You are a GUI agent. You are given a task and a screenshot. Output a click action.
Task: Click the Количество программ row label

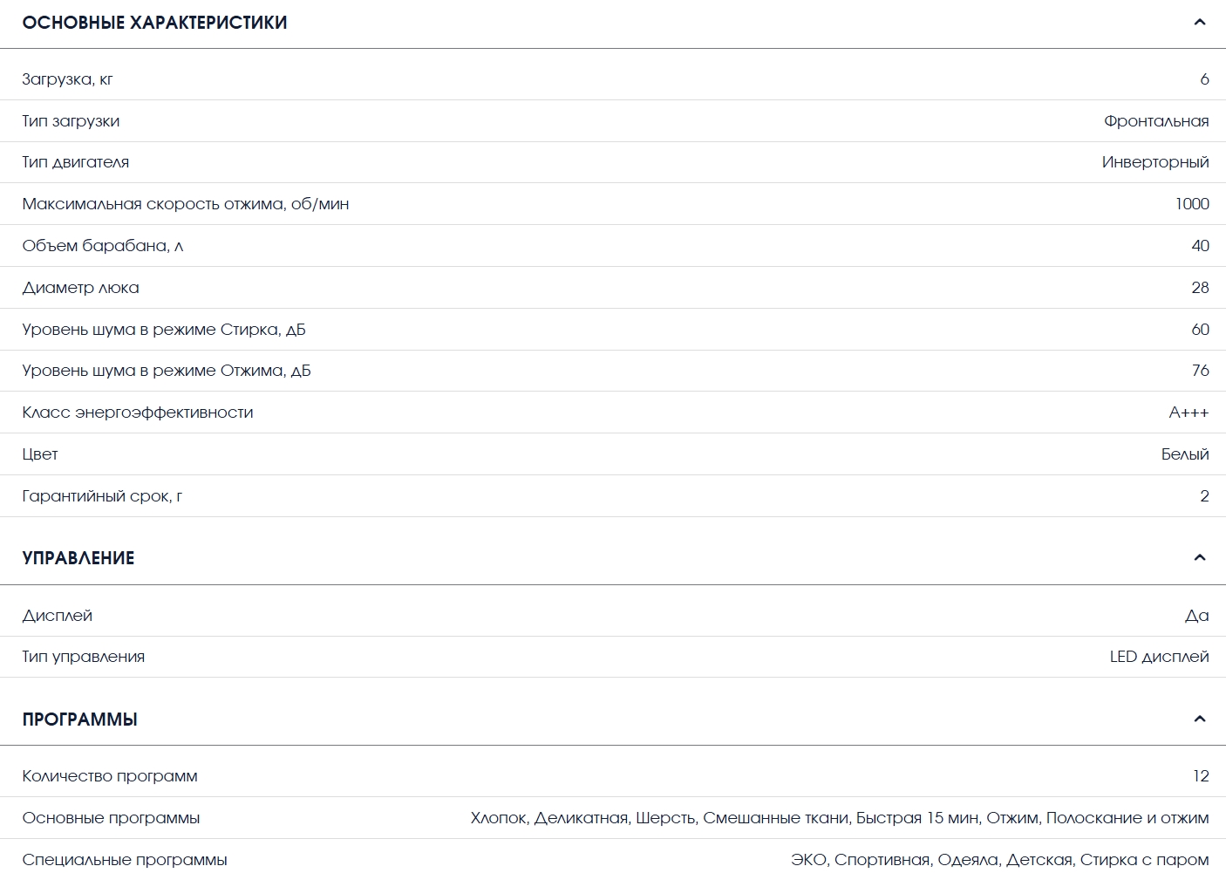click(110, 776)
